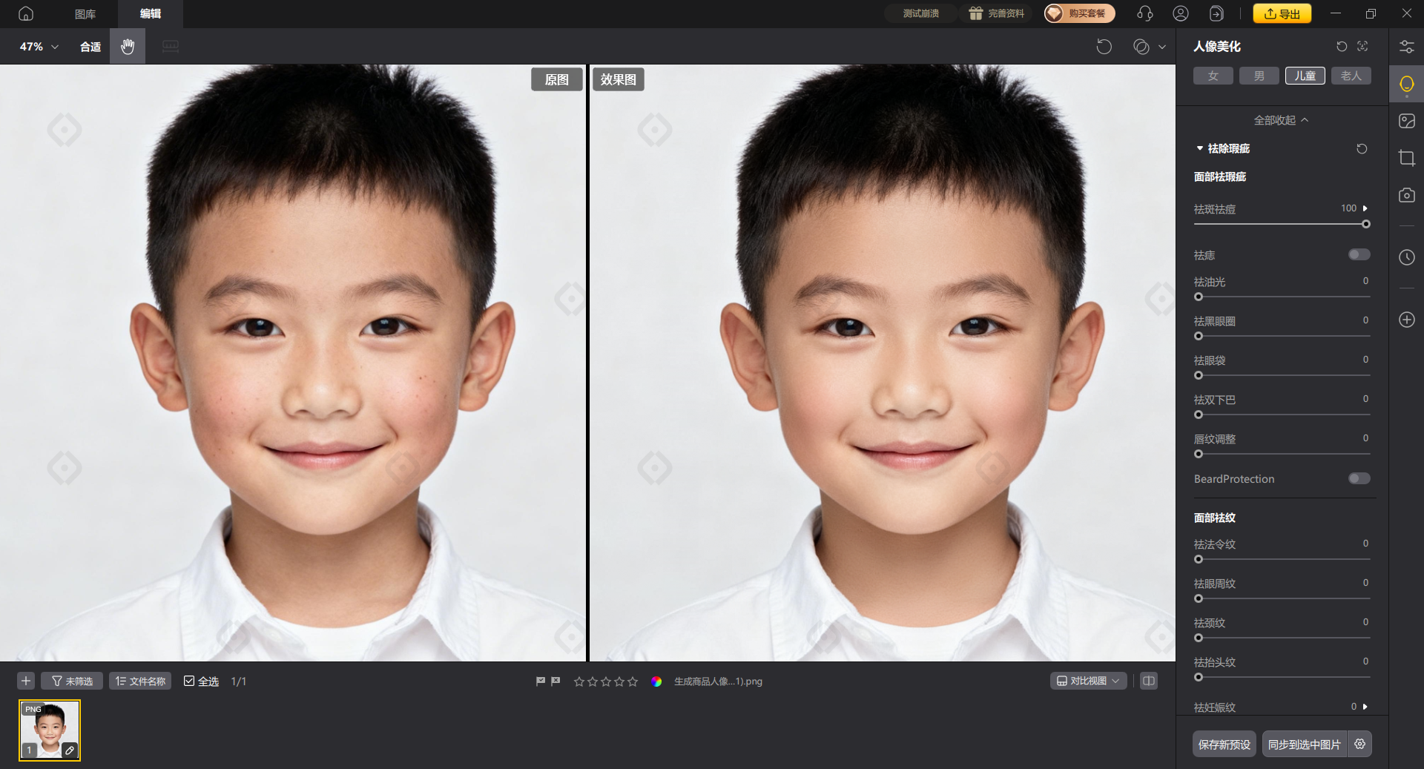This screenshot has width=1424, height=769.
Task: Click the home icon
Action: tap(26, 13)
